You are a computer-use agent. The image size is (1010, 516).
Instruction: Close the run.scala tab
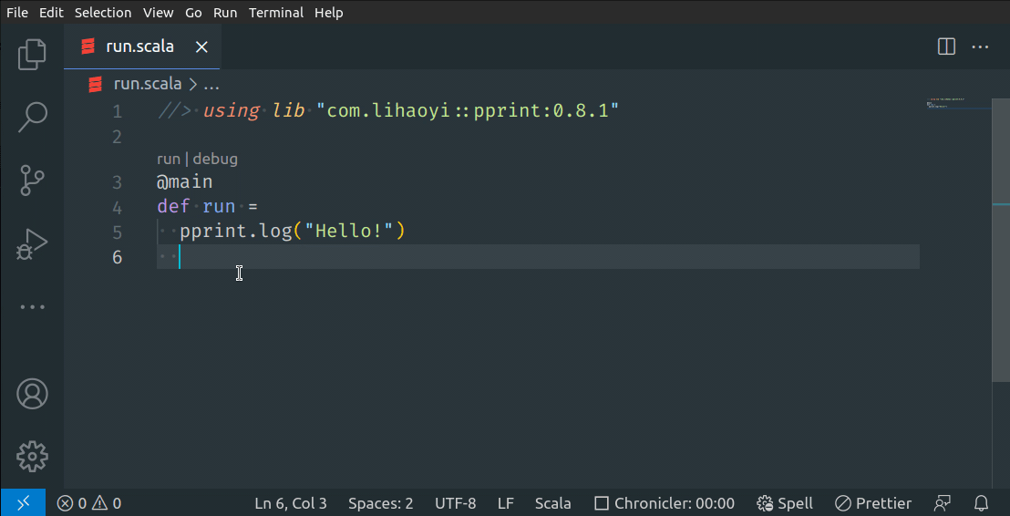(201, 47)
